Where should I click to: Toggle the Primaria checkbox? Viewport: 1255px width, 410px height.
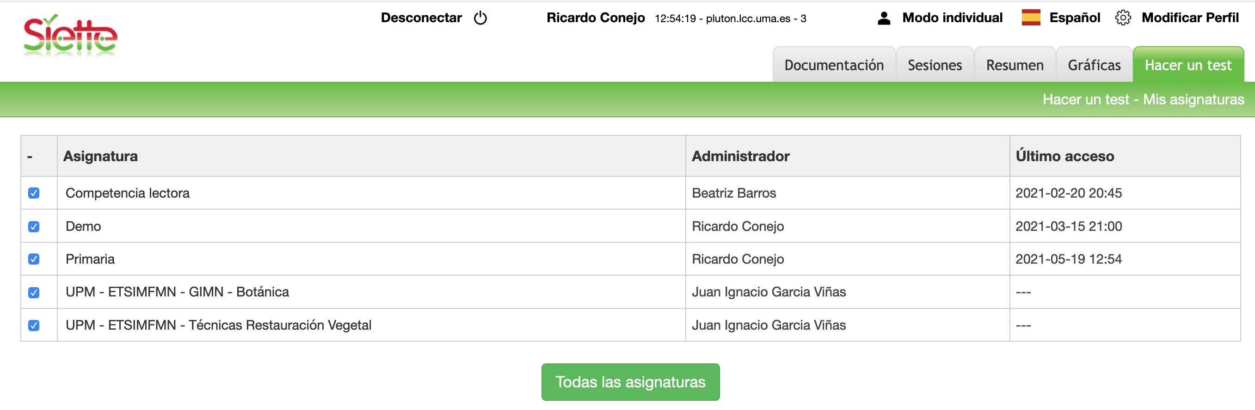[34, 259]
